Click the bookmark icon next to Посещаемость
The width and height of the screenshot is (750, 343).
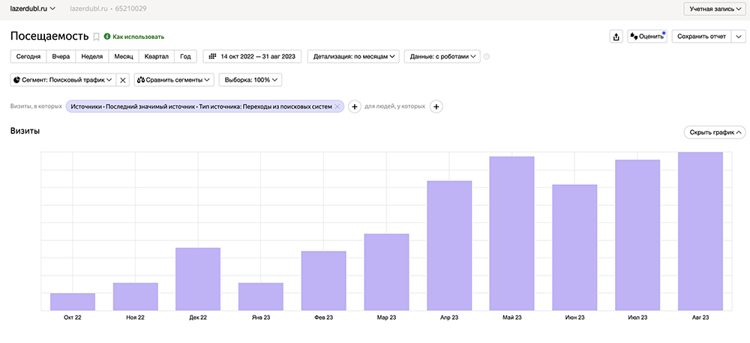pyautogui.click(x=96, y=37)
